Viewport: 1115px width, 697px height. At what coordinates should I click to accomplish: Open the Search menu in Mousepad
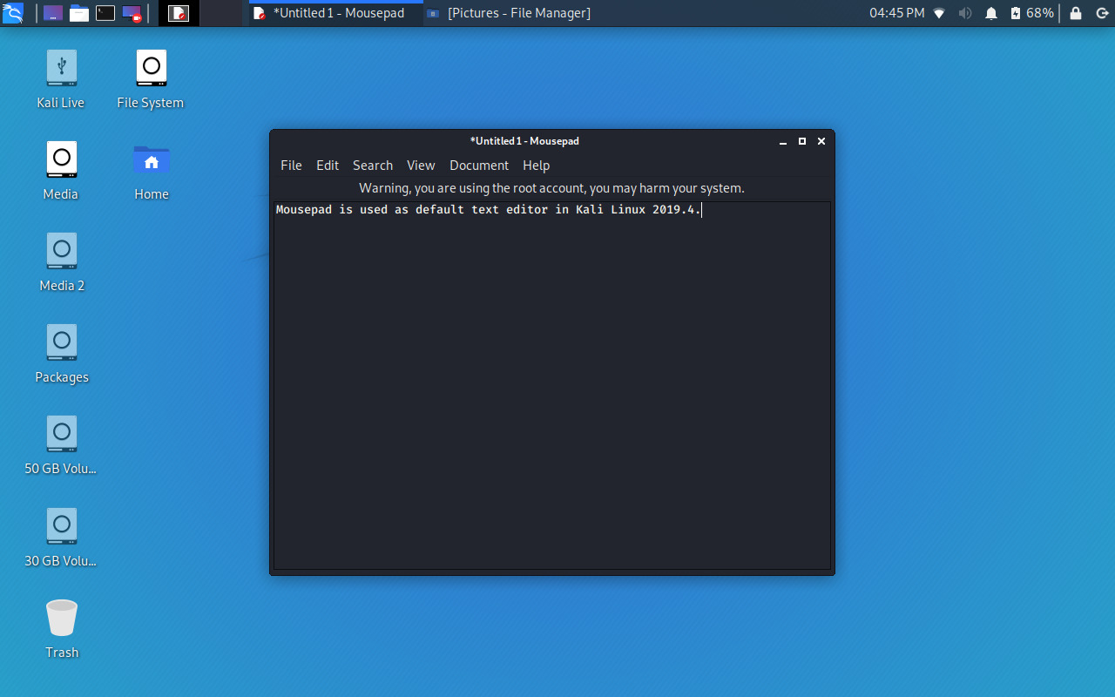(373, 165)
